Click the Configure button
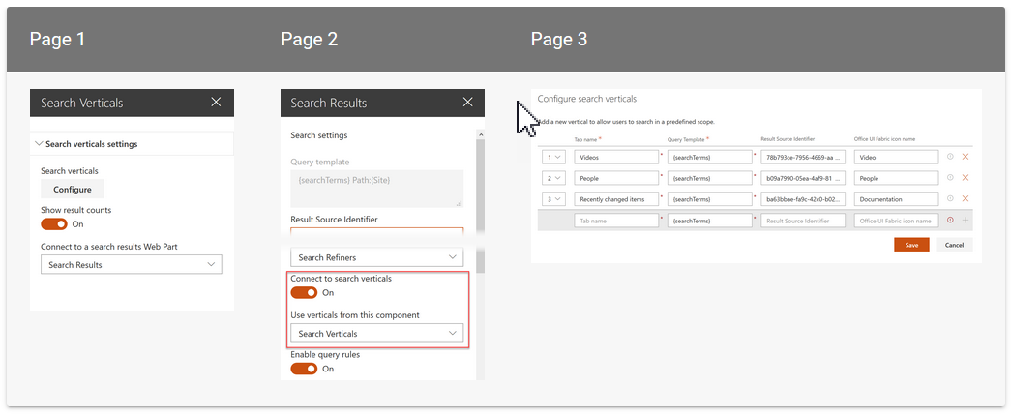 (x=73, y=190)
